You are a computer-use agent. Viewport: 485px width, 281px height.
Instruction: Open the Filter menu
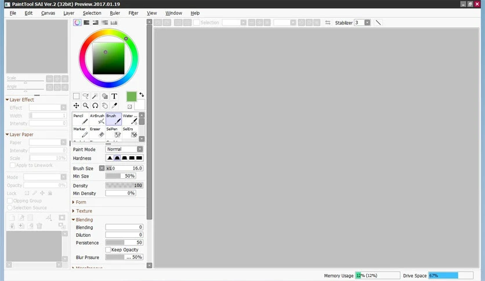[133, 13]
